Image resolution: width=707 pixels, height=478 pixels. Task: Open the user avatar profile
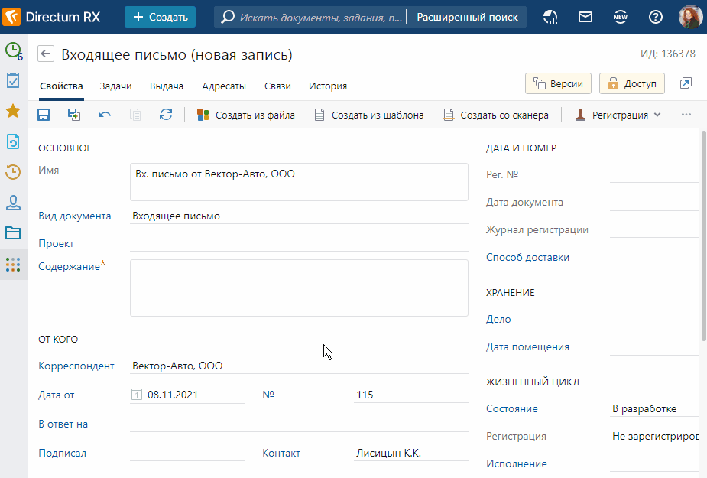[x=690, y=17]
